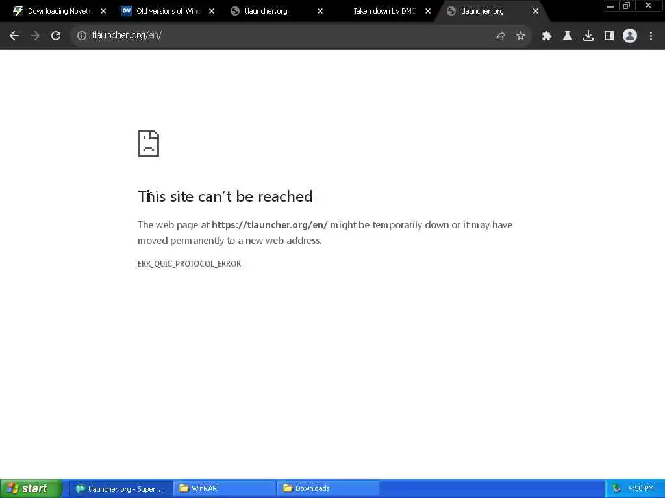This screenshot has height=498, width=665.
Task: Click the bold https://tlauncher.org/en/ URL text
Action: tap(270, 225)
